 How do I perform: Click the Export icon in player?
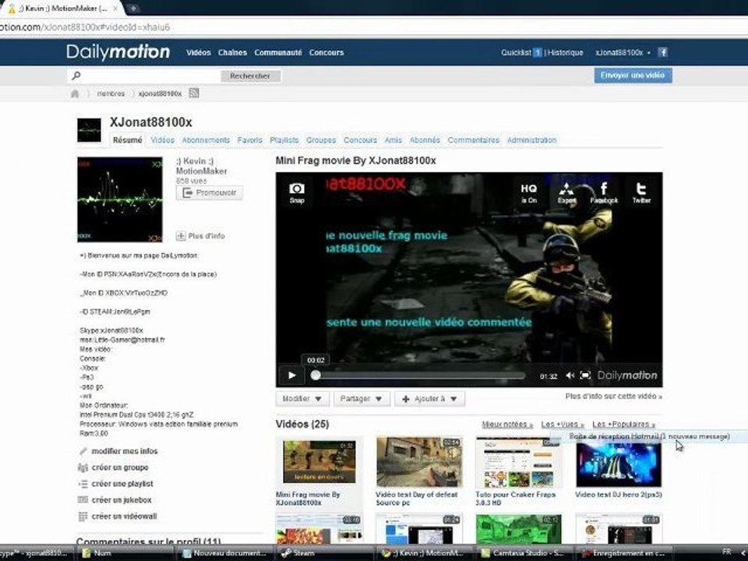566,193
